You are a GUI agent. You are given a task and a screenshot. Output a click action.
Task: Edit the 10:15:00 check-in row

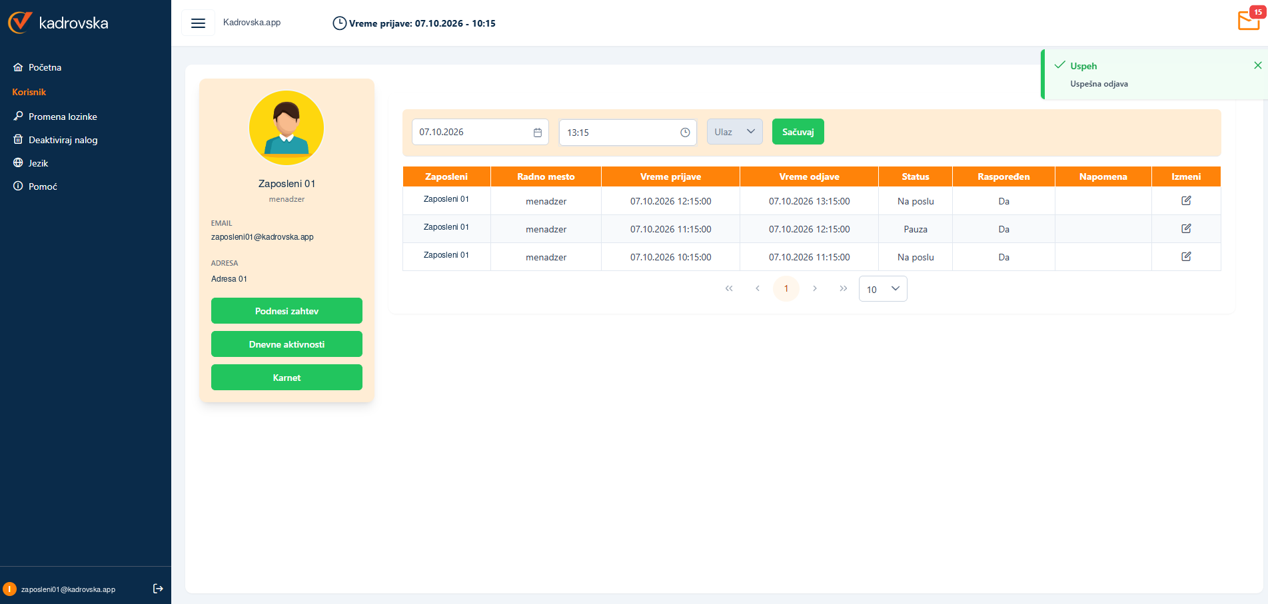(1186, 256)
